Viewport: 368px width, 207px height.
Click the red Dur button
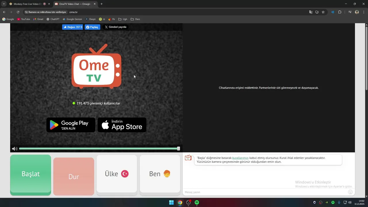(x=74, y=177)
